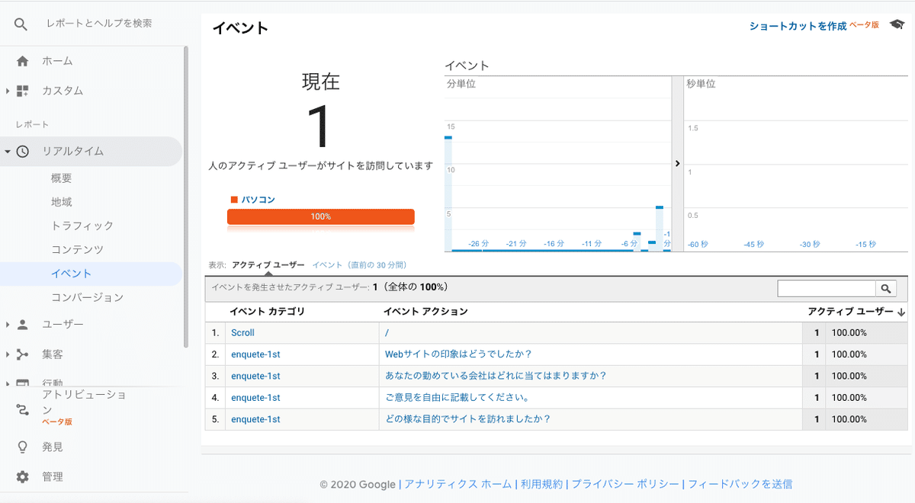Switch to Events (last 30 minutes) tab
This screenshot has width=915, height=503.
[x=359, y=265]
